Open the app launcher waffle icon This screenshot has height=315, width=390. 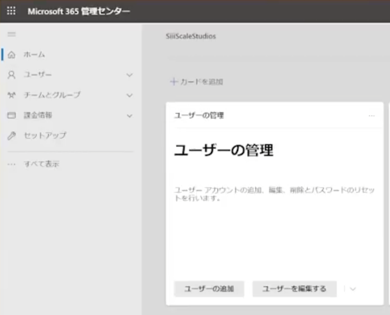[11, 11]
